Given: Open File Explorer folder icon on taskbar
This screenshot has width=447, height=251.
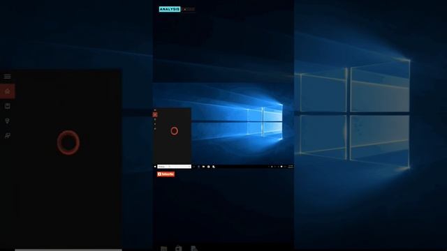Looking at the screenshot, I should [x=203, y=167].
